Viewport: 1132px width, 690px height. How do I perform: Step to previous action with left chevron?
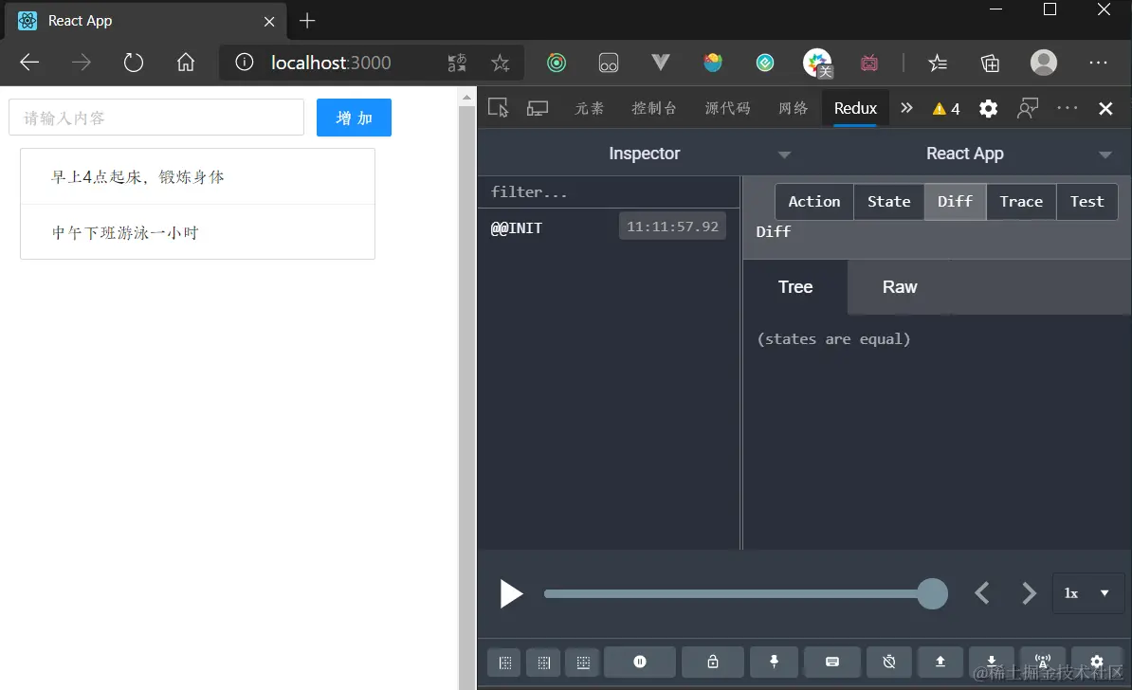click(982, 593)
